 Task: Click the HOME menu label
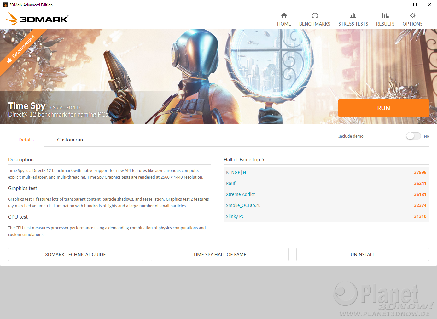coord(284,24)
